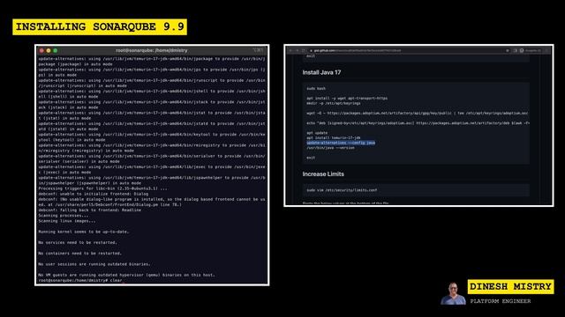Click the 'exit' line below java --version
565x317 pixels.
(311, 158)
